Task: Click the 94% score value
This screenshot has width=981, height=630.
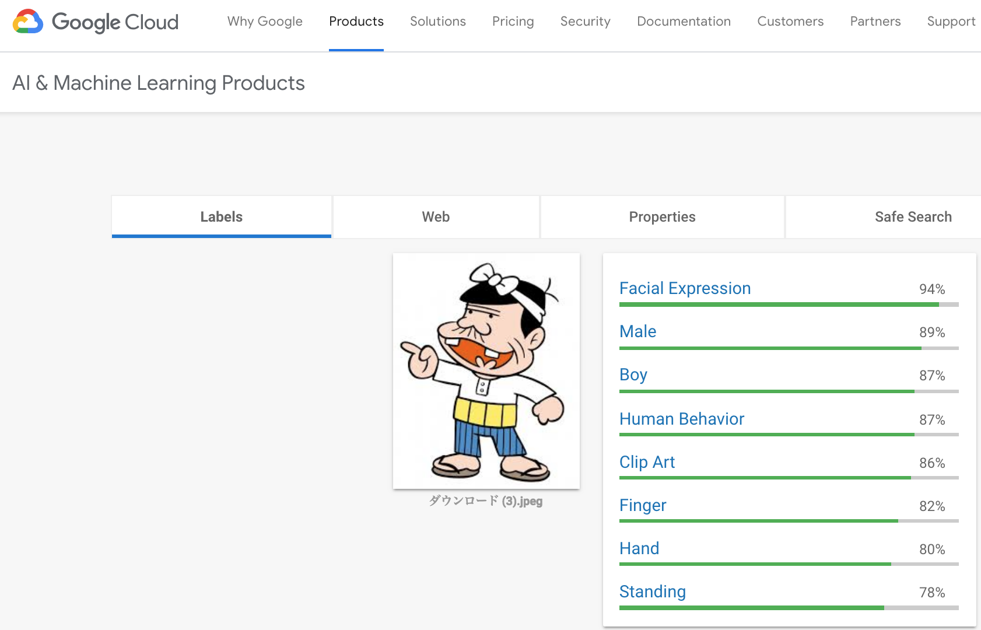Action: (x=932, y=289)
